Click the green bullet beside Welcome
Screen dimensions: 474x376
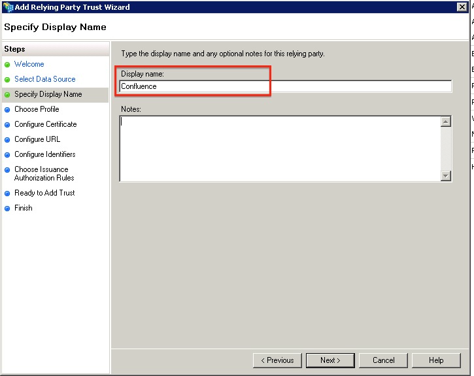(x=7, y=65)
